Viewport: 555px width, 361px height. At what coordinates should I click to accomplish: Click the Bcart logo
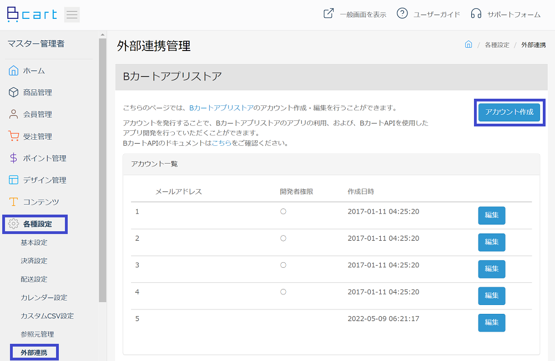pyautogui.click(x=32, y=14)
